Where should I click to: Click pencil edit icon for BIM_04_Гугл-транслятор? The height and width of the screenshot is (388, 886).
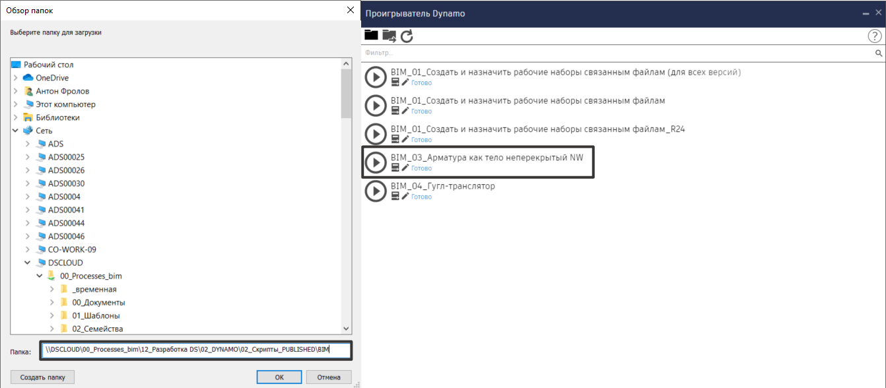click(x=405, y=197)
